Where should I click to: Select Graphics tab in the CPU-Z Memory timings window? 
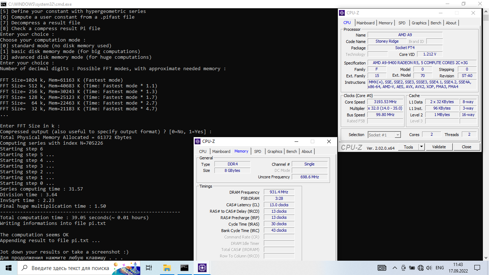pos(275,151)
